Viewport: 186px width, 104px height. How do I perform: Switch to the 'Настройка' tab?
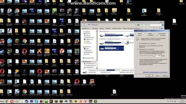coord(163,35)
